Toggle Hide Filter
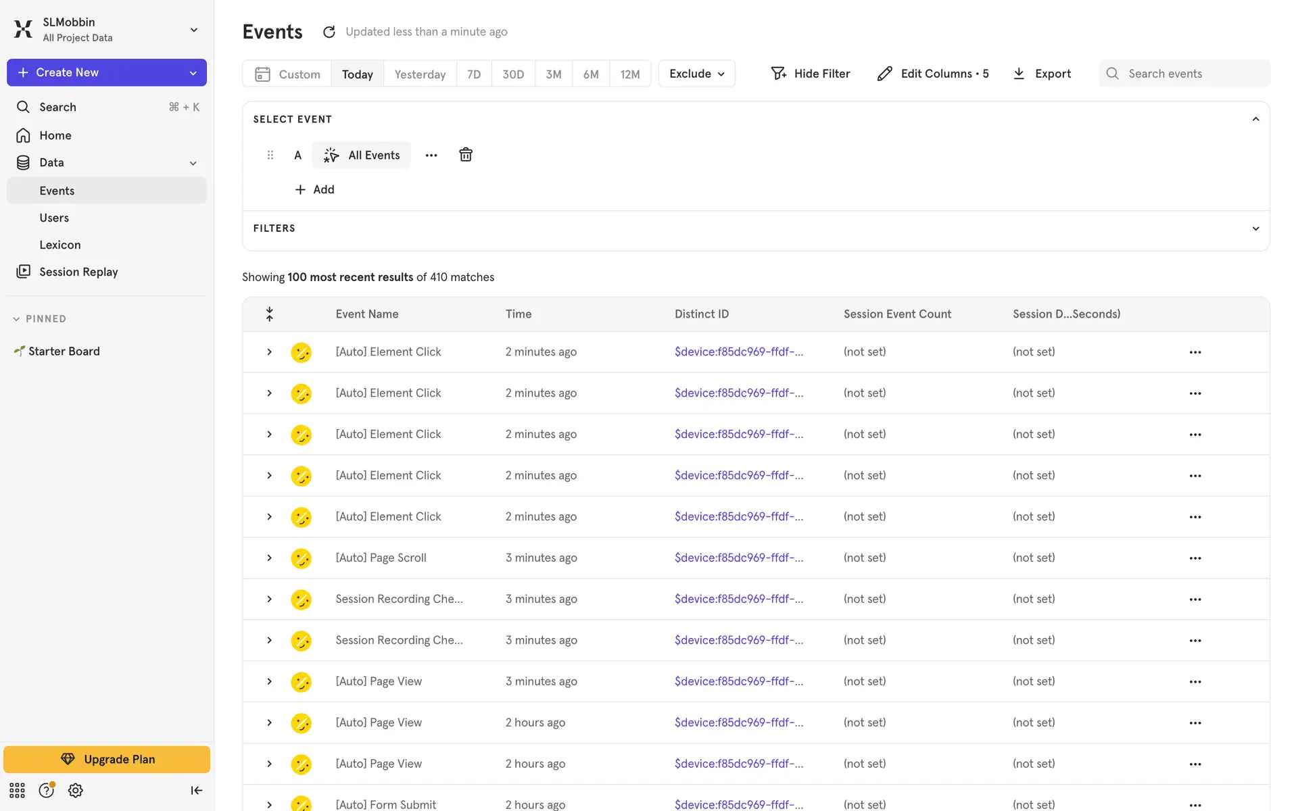The image size is (1298, 811). pos(810,74)
